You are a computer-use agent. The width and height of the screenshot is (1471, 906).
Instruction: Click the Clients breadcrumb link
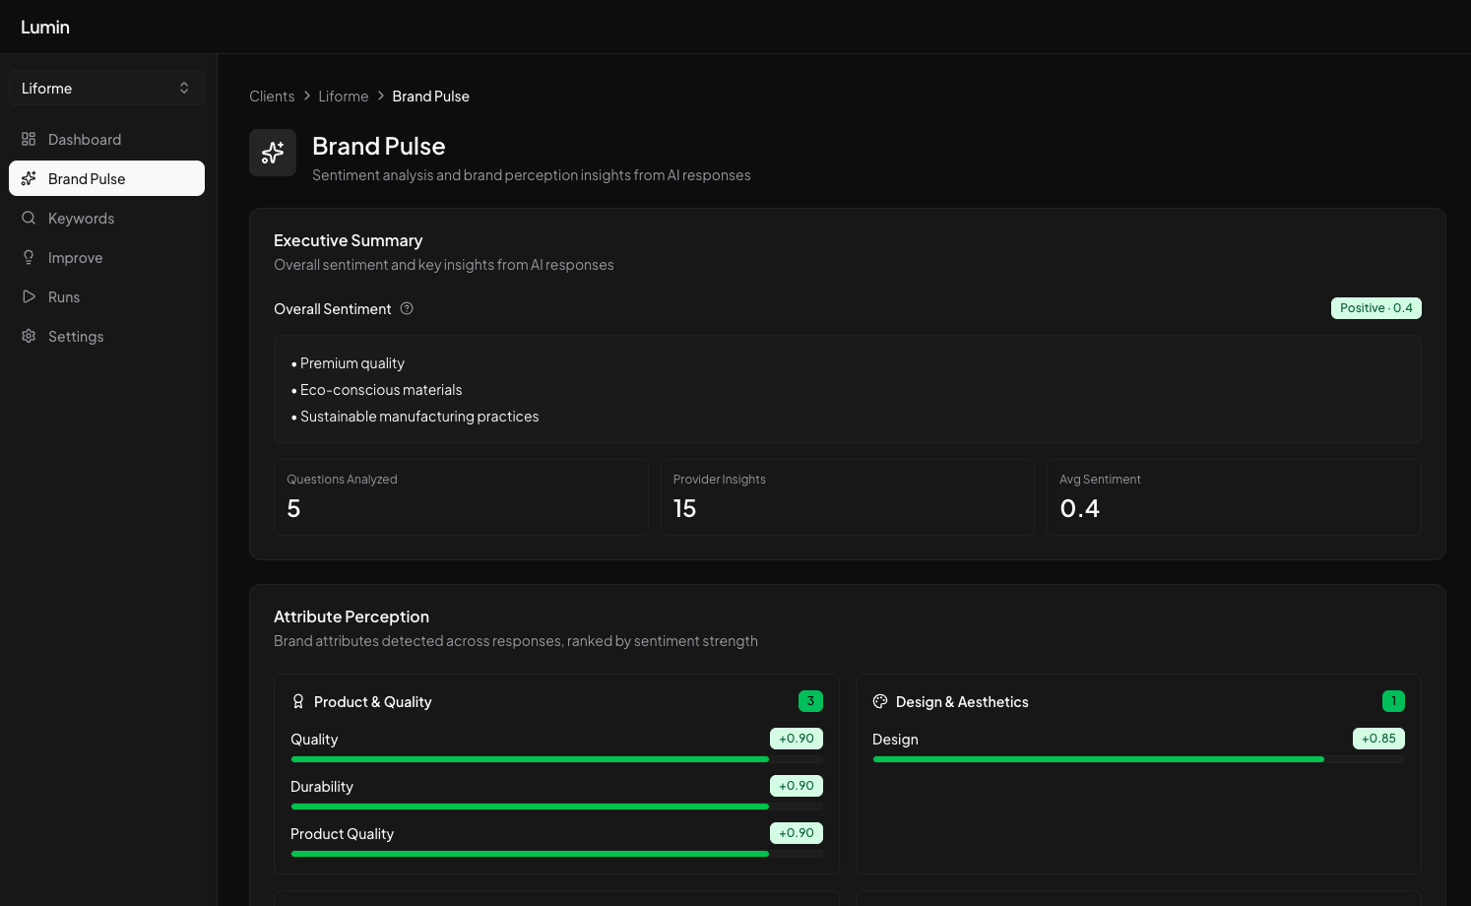(x=272, y=96)
